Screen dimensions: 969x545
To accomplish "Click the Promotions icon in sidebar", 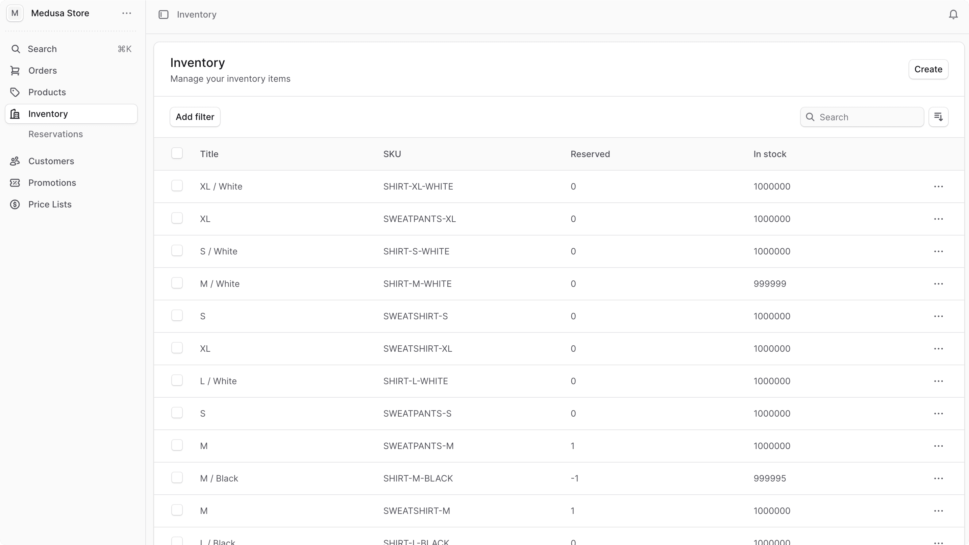I will 15,183.
